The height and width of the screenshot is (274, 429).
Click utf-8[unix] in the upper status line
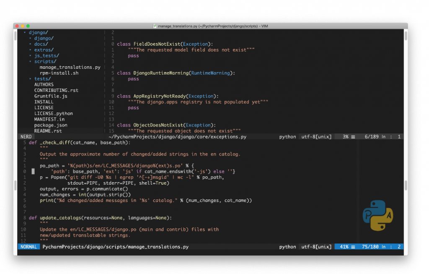[316, 137]
